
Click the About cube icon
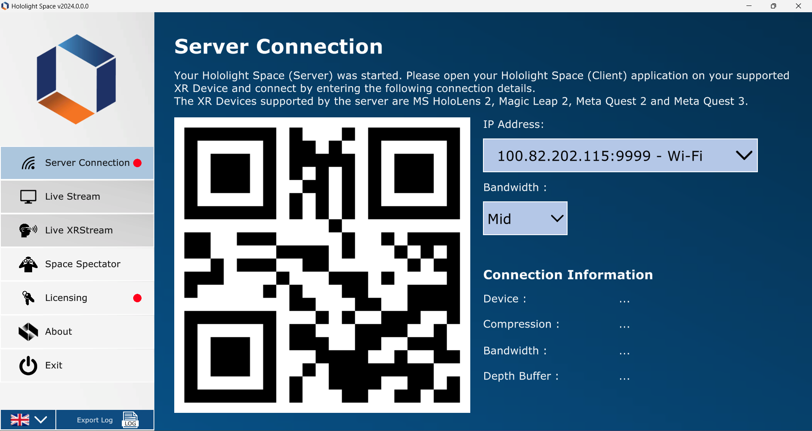pyautogui.click(x=28, y=332)
